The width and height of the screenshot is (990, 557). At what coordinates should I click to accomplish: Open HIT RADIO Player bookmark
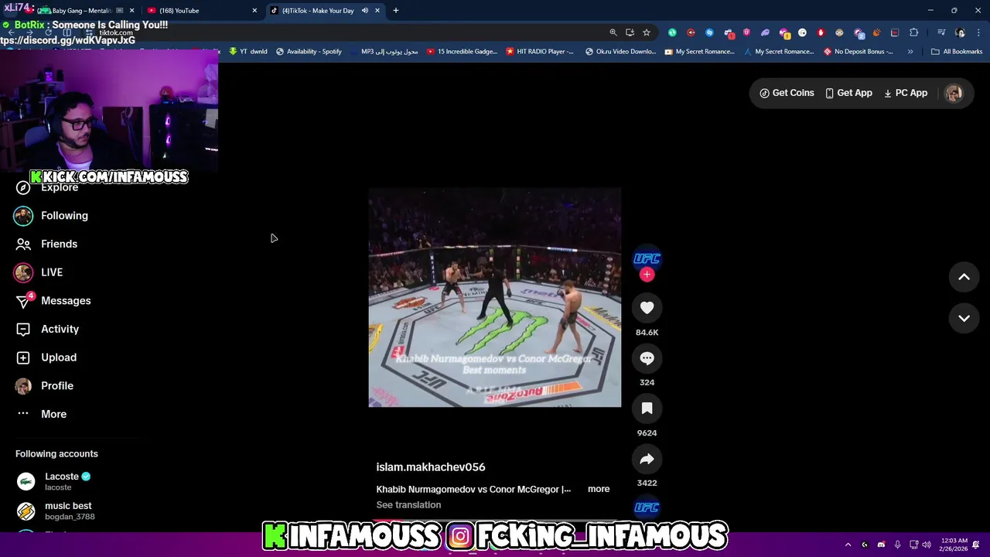(x=540, y=52)
